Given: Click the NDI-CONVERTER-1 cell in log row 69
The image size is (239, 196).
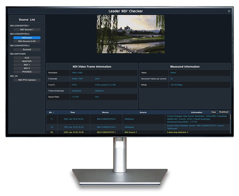Looking at the screenshot, I should pos(106,132).
